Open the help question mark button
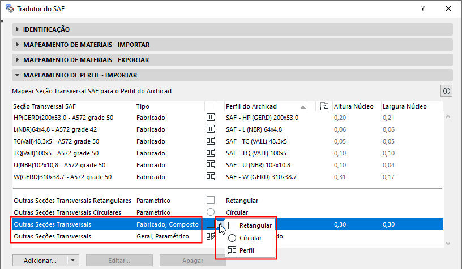462x269 pixels. click(x=423, y=8)
